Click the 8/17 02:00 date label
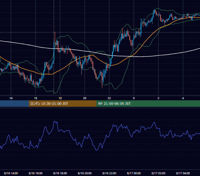 point(159,173)
